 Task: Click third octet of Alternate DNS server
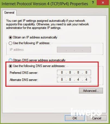[x=78, y=80]
